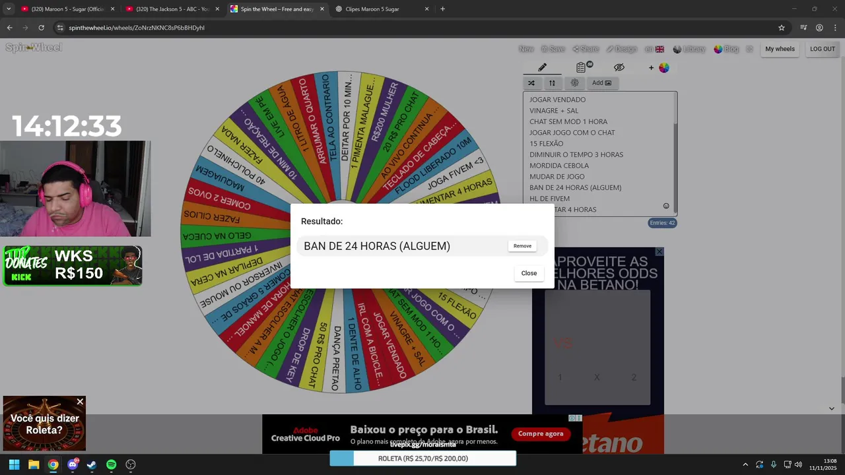
Task: Open the Design menu
Action: [622, 49]
